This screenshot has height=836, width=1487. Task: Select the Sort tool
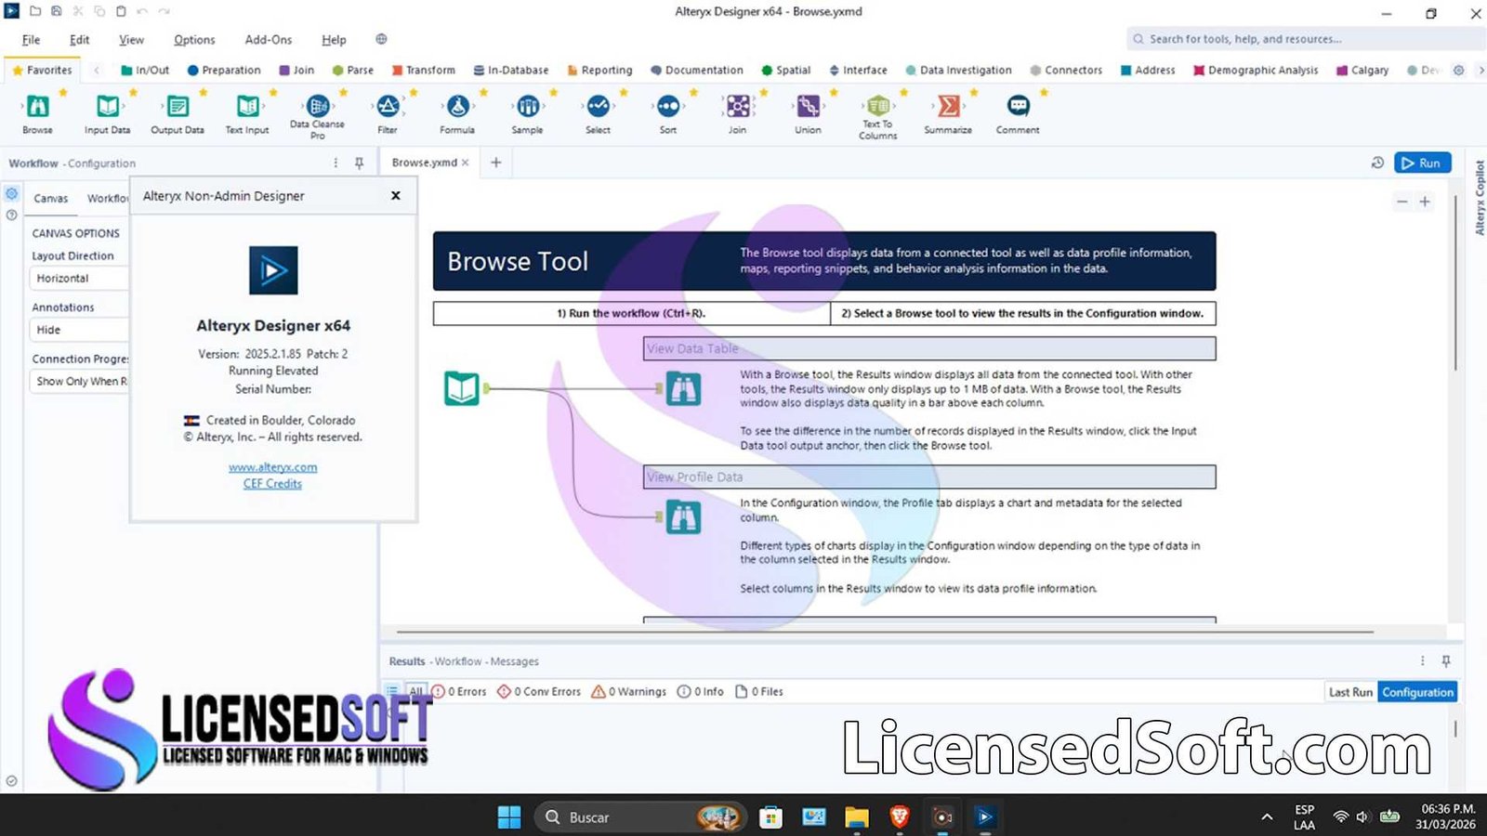pos(666,111)
